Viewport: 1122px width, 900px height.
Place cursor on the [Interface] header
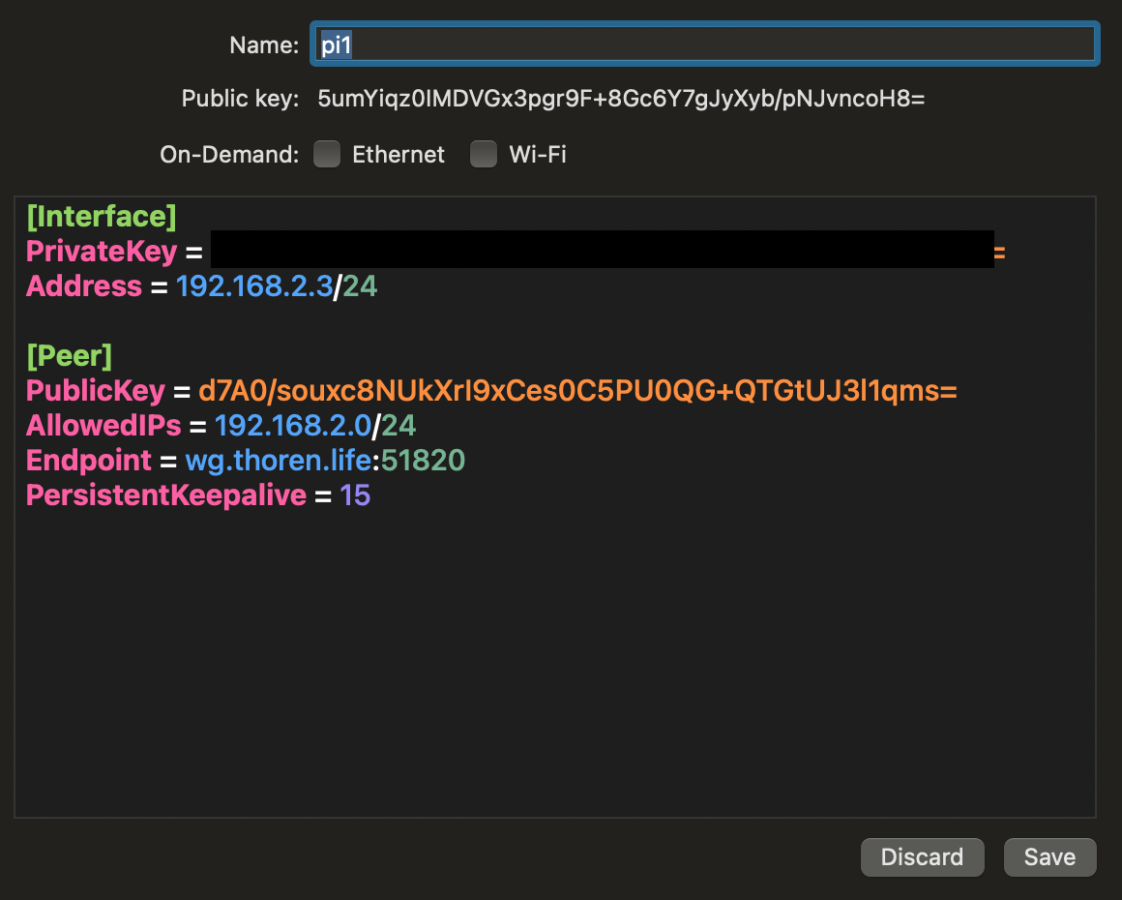[102, 216]
